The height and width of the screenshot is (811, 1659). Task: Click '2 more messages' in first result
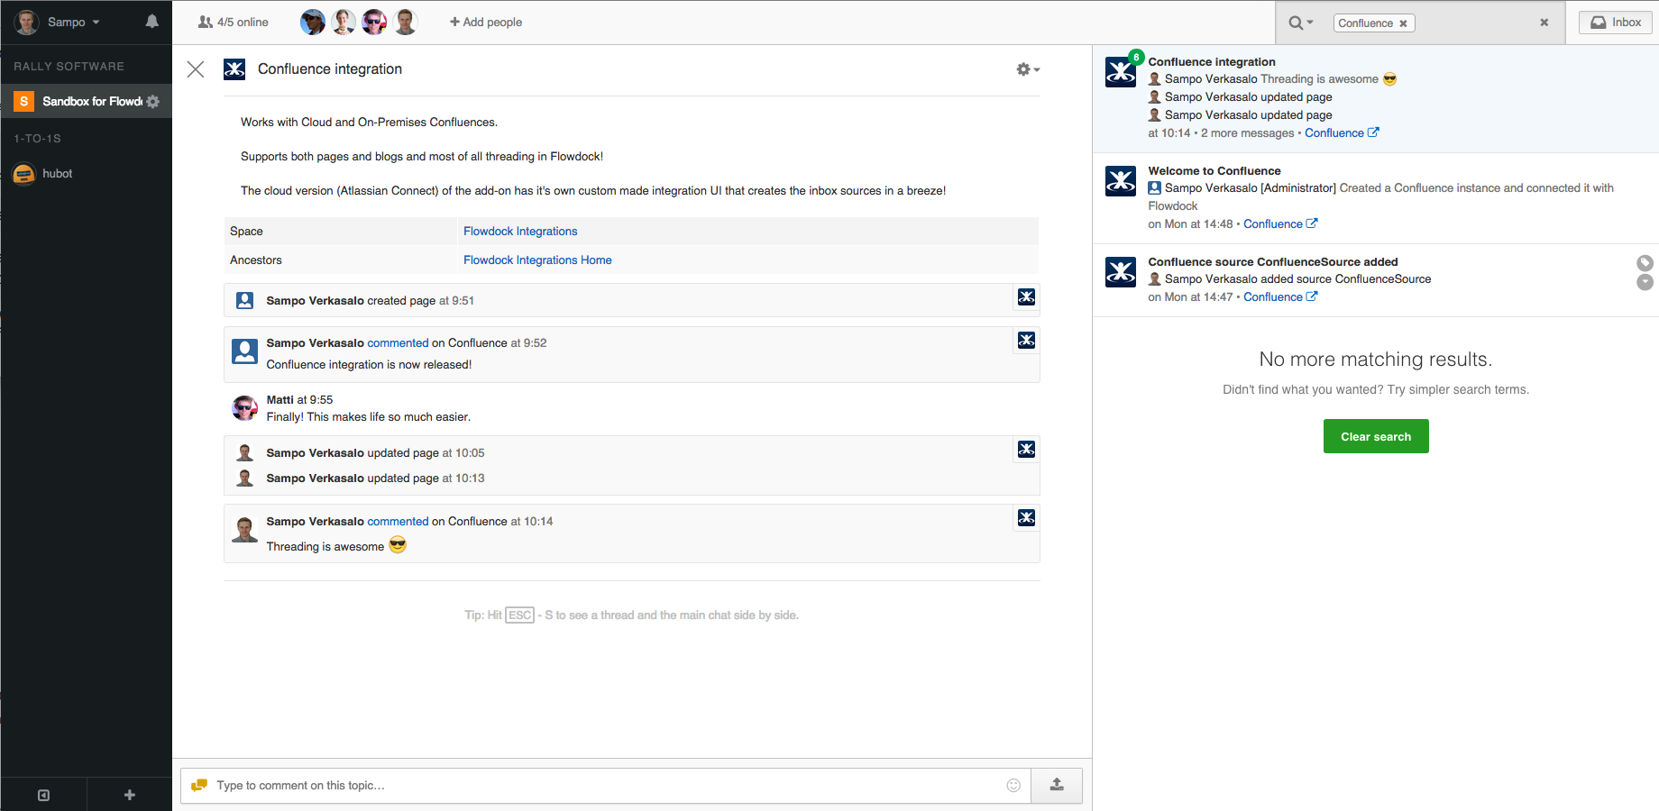pyautogui.click(x=1247, y=133)
